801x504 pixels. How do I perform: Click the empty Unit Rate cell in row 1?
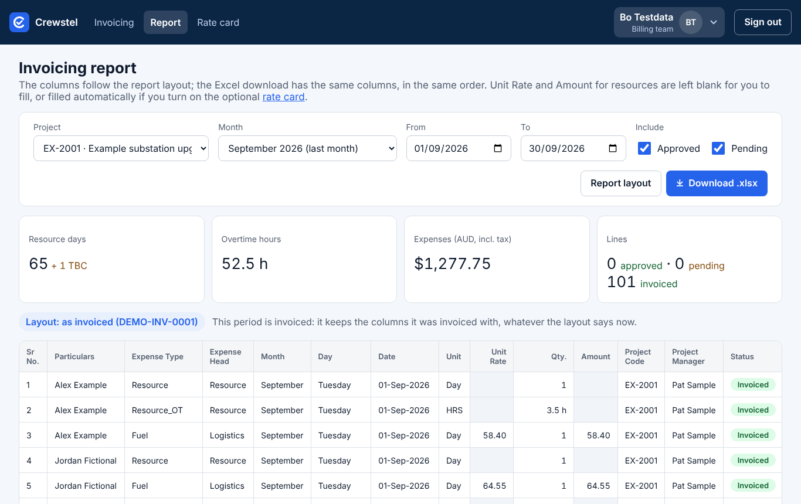[x=491, y=385]
